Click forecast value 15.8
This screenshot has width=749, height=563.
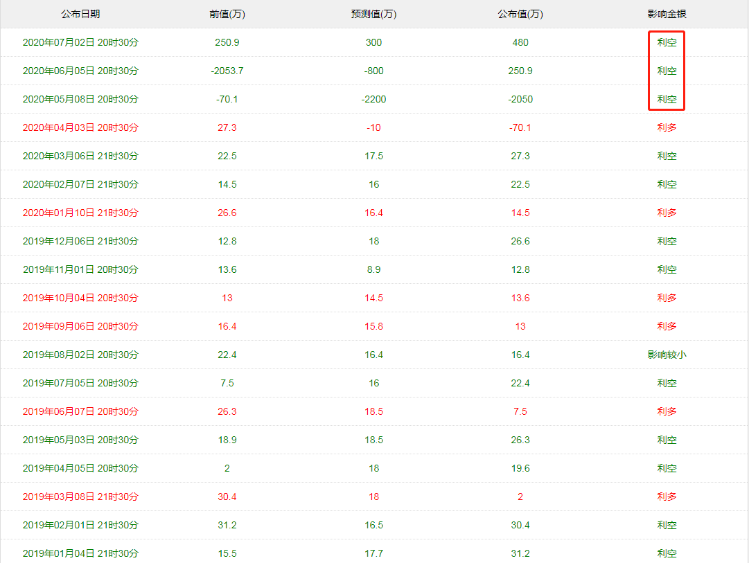tap(373, 326)
